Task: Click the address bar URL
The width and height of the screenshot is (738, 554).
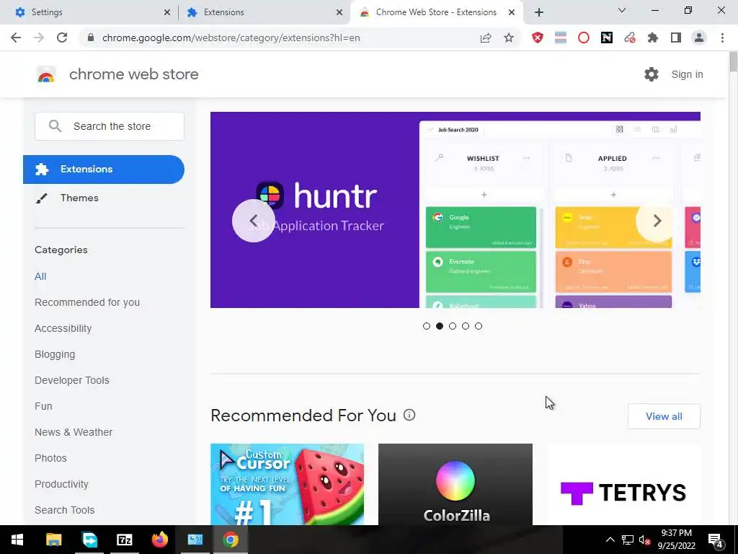Action: click(x=231, y=38)
